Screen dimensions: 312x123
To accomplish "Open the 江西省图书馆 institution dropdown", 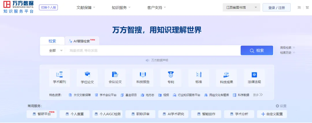I will (241, 7).
